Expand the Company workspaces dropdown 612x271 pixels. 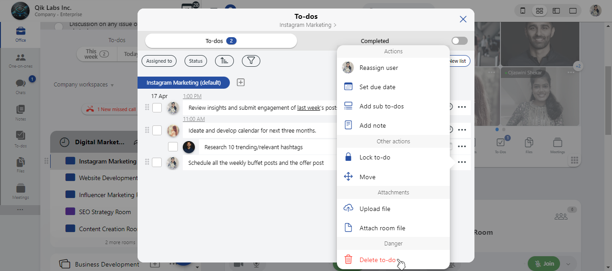pyautogui.click(x=84, y=85)
